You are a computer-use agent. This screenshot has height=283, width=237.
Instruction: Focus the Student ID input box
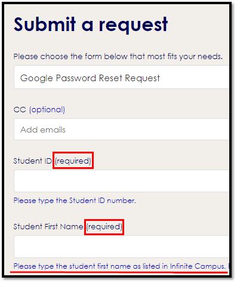coord(121,181)
